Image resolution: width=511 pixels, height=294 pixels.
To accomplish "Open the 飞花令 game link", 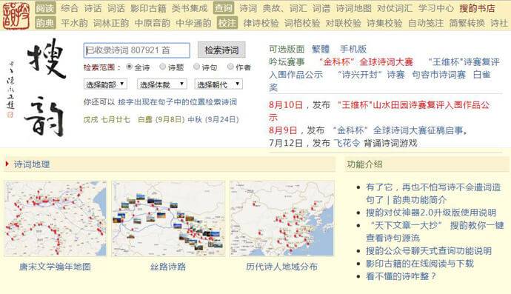I will coord(347,143).
